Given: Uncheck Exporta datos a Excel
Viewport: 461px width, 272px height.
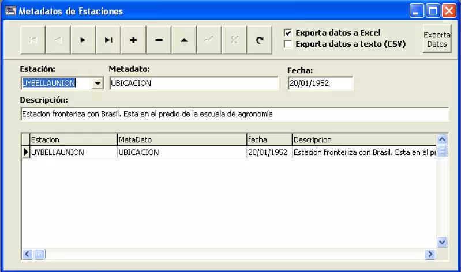Looking at the screenshot, I should [x=288, y=33].
